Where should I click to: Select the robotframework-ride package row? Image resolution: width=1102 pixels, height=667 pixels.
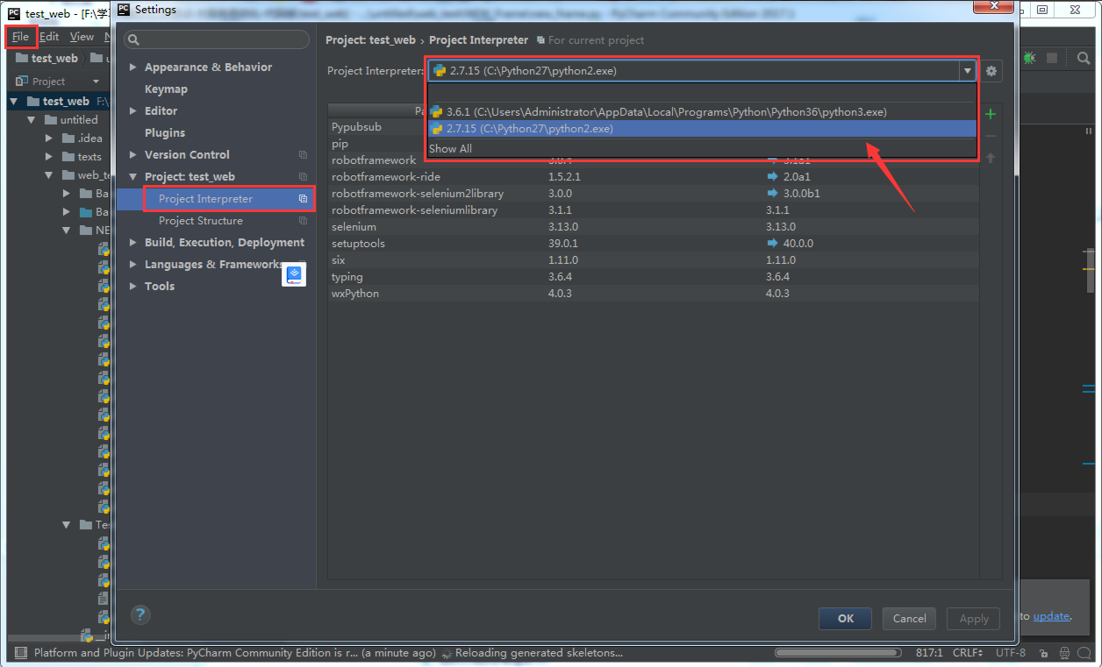pyautogui.click(x=654, y=177)
